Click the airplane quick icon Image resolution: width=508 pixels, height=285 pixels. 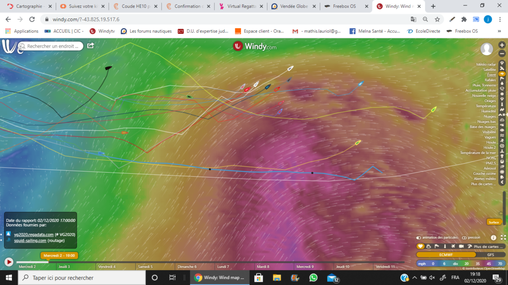pos(453,246)
